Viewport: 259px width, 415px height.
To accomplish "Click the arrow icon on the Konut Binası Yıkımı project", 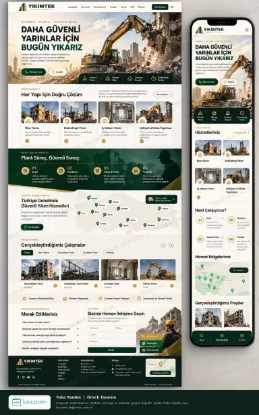I will tap(55, 286).
